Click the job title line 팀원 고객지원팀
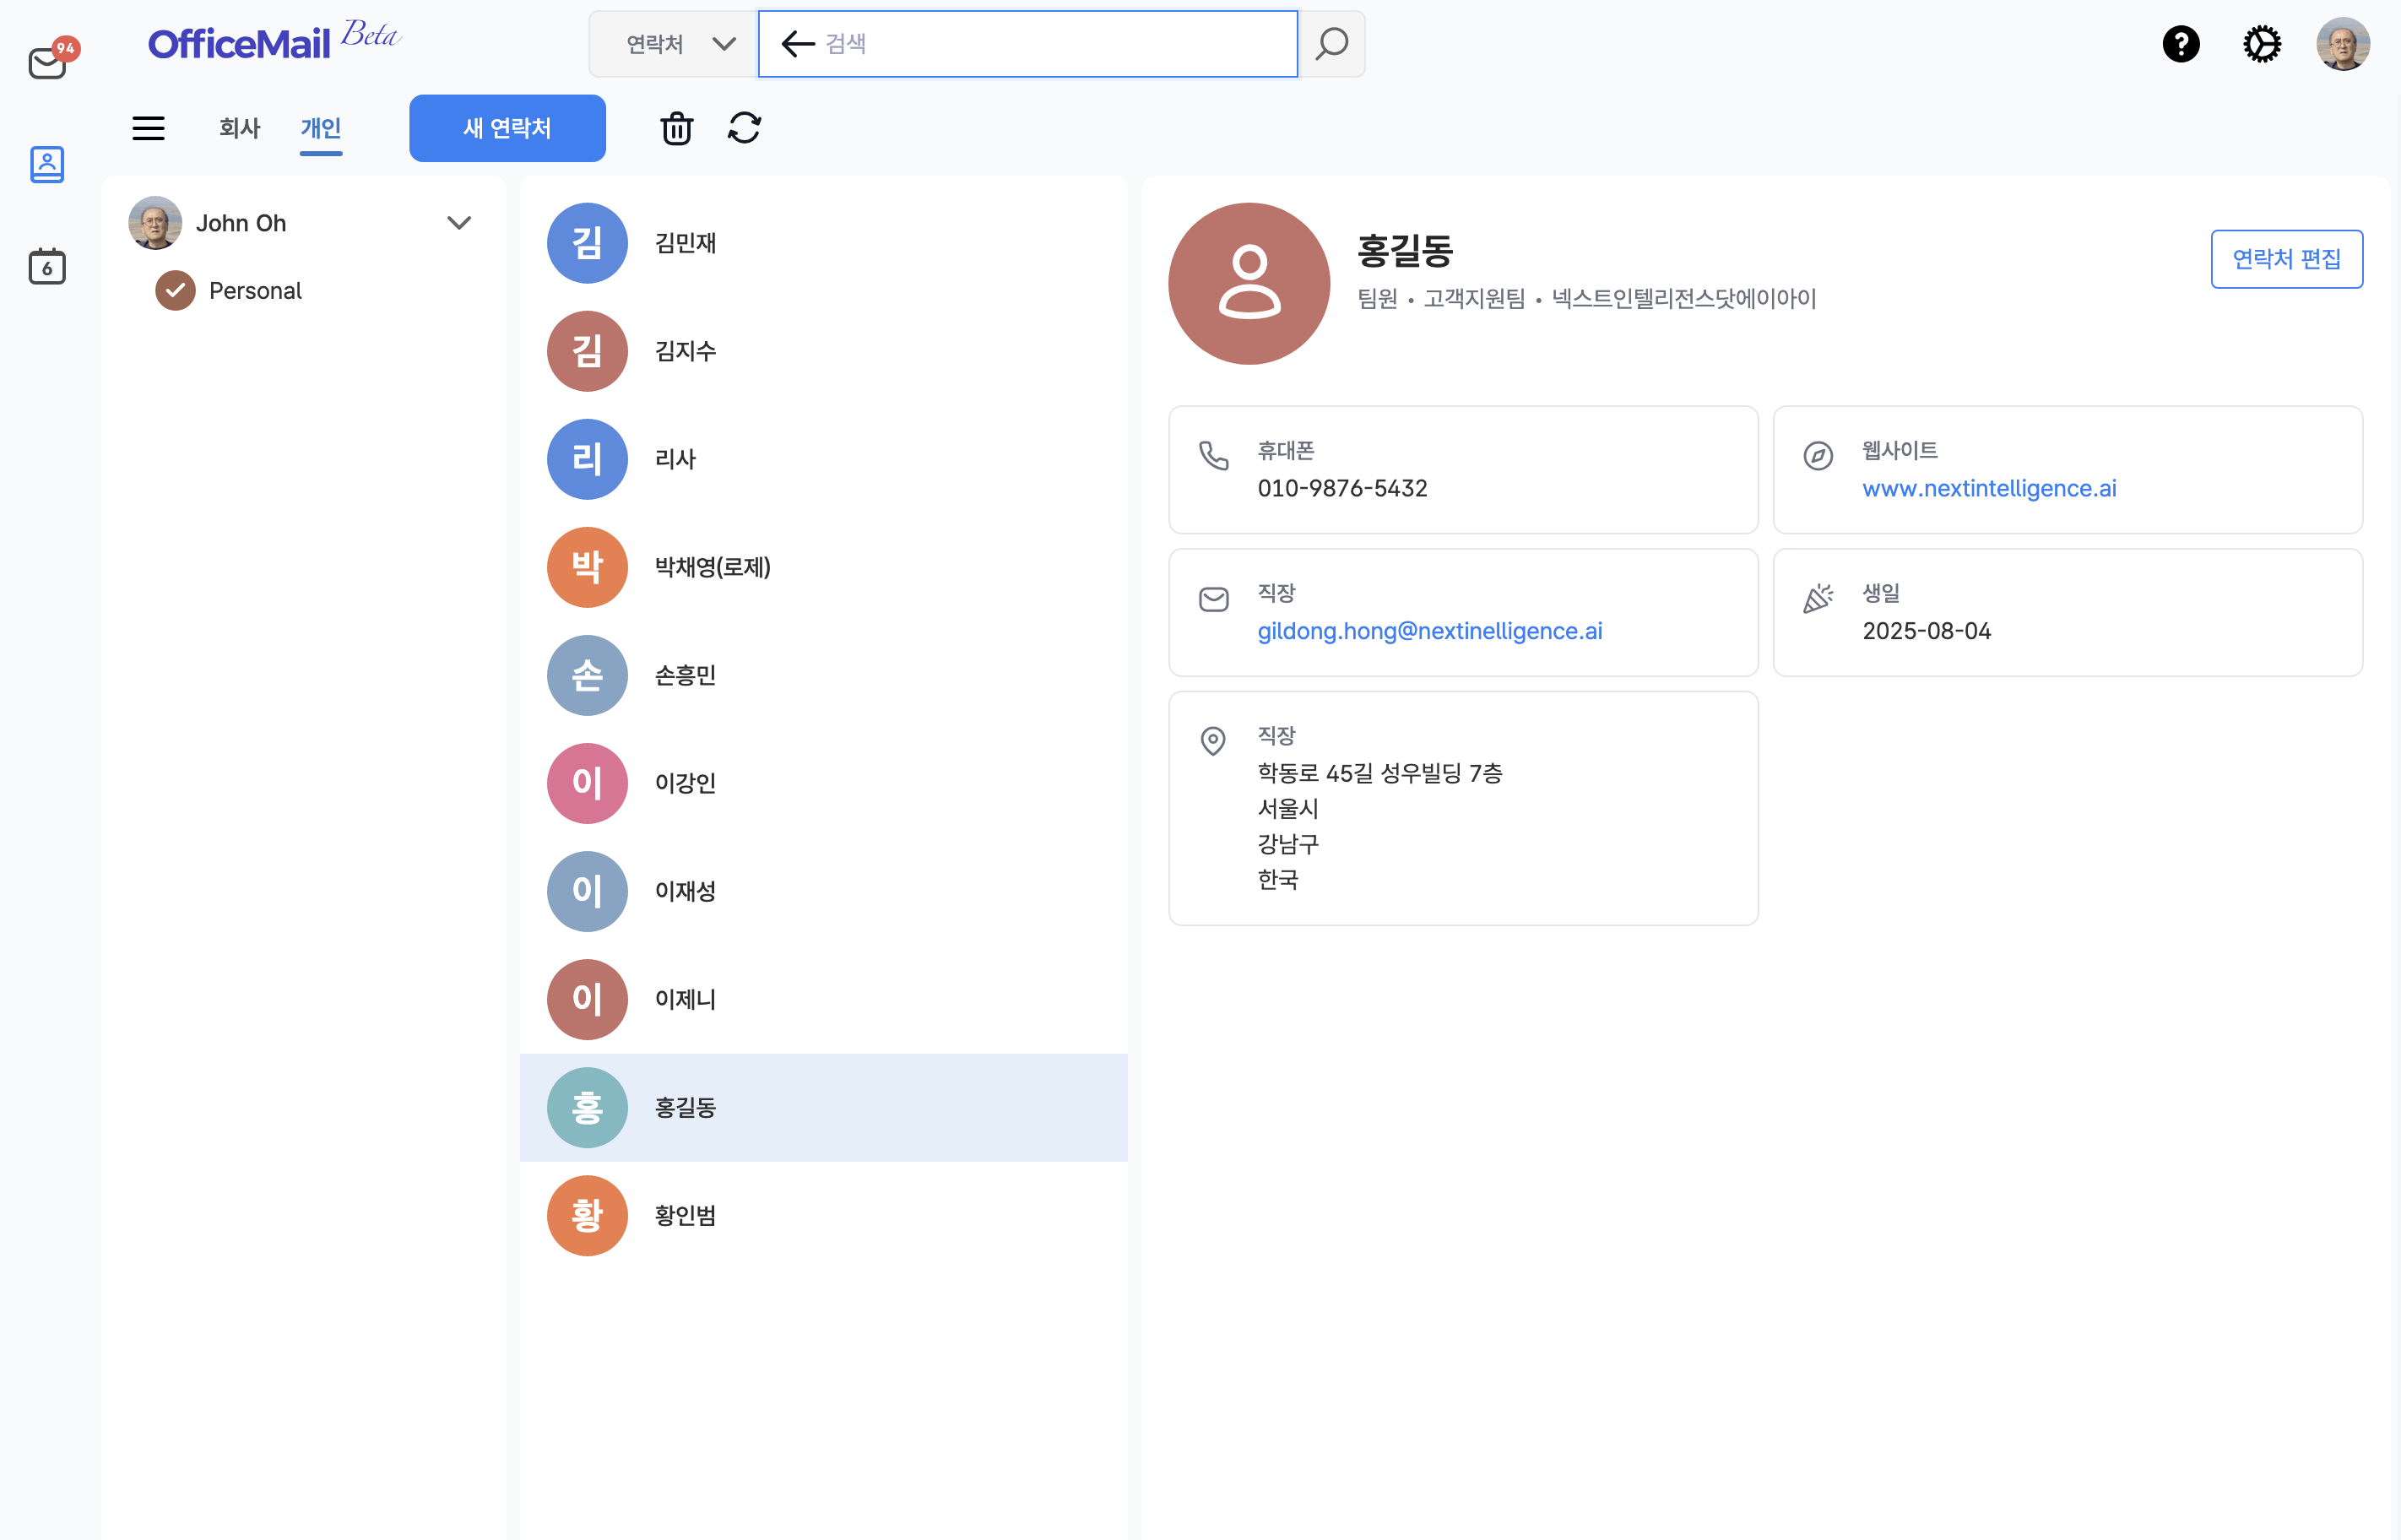Viewport: 2401px width, 1540px height. (x=1586, y=298)
